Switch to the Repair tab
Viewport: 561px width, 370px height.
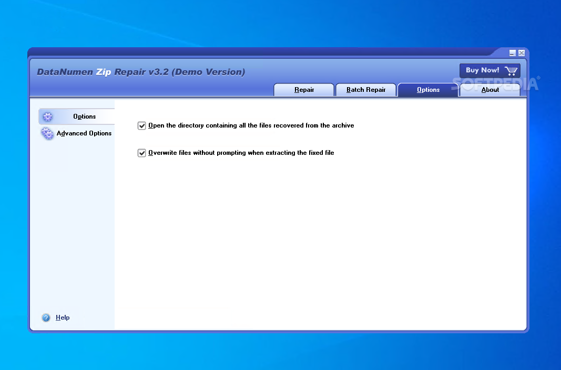(304, 90)
